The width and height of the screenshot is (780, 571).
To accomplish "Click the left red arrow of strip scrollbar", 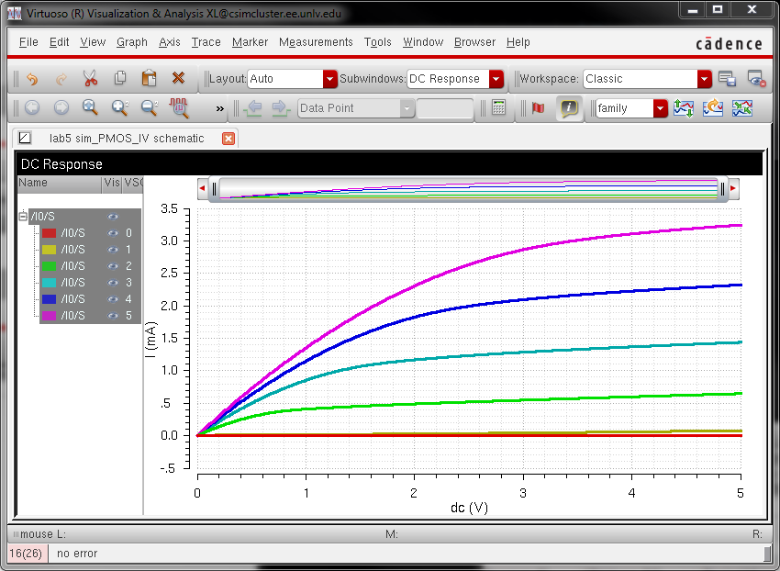I will 202,188.
